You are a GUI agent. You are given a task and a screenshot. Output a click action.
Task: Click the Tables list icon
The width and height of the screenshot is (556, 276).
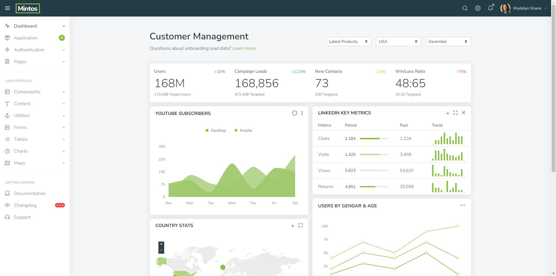pyautogui.click(x=8, y=139)
